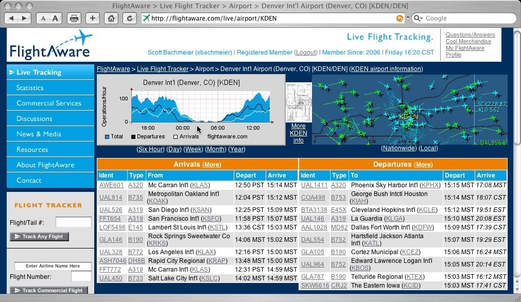Go forward with the Safari forward arrow
Image resolution: width=521 pixels, height=302 pixels.
pos(24,18)
